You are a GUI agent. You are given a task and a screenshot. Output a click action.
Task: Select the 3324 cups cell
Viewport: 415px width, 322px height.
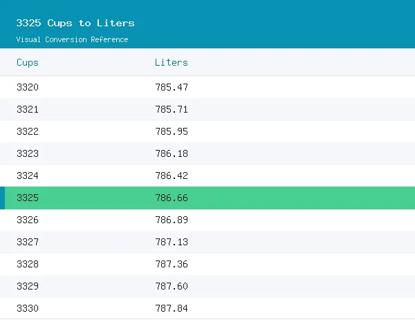click(x=28, y=176)
